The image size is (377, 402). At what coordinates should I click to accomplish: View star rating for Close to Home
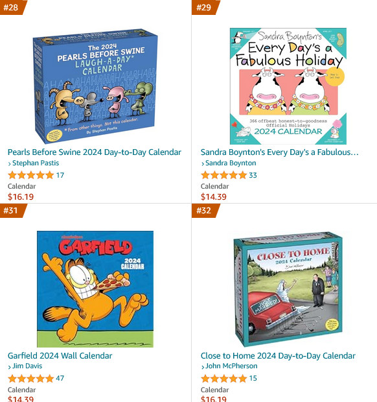point(223,378)
